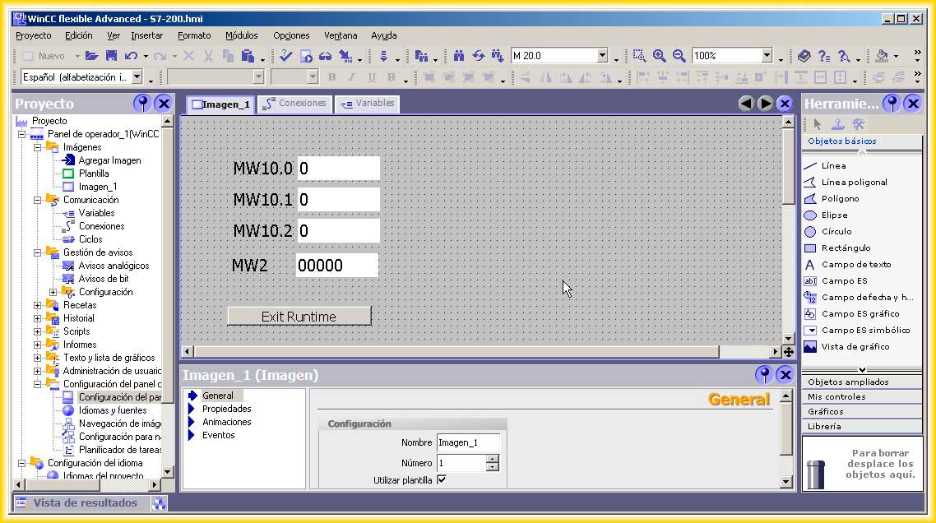Open the Módulos menu
Screen dimensions: 936x523
(x=241, y=35)
